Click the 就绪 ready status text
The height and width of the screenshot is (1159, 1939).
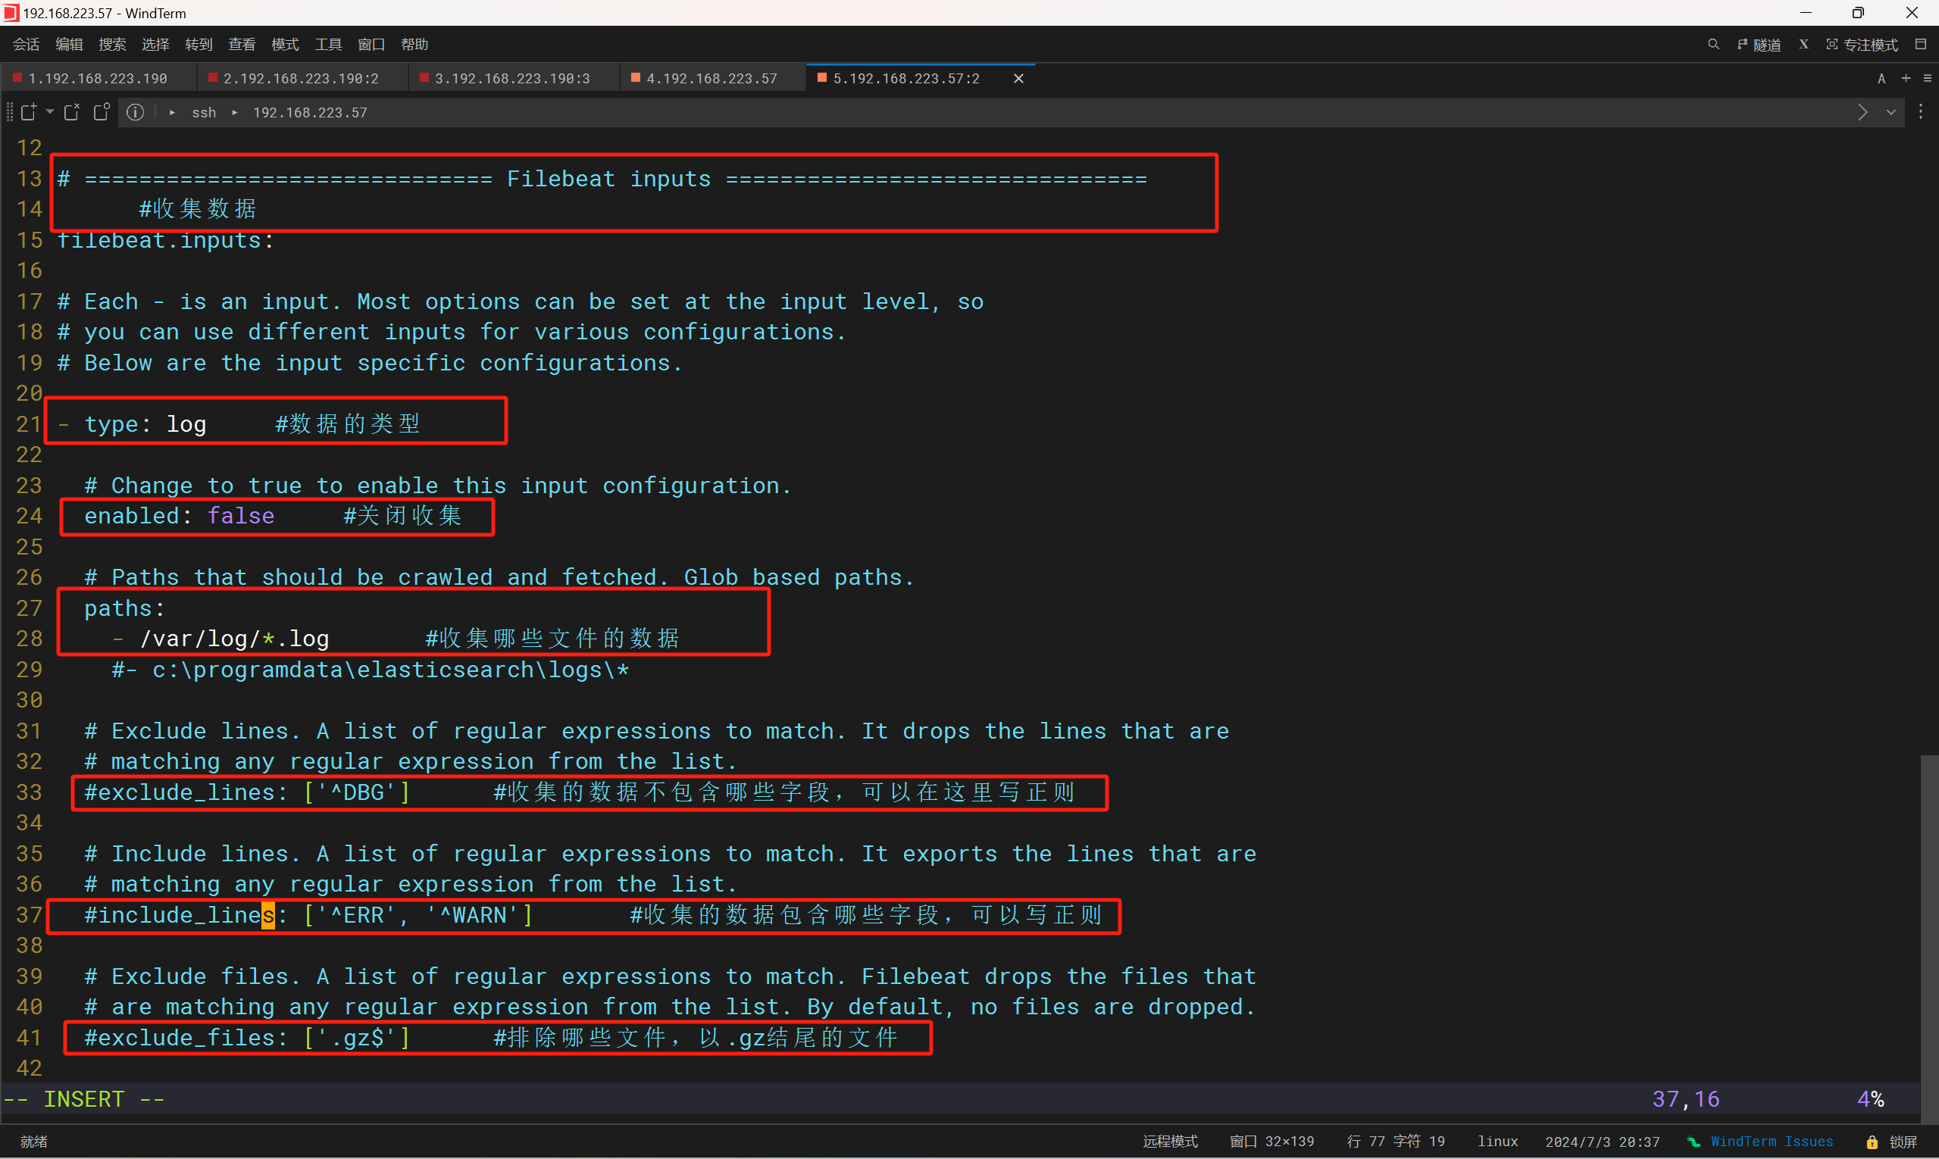click(33, 1141)
